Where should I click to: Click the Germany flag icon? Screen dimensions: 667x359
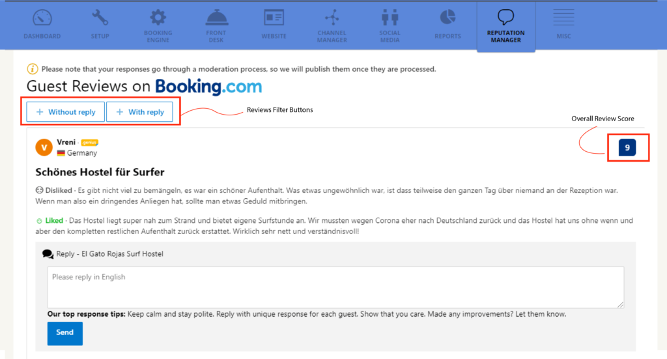tap(61, 153)
